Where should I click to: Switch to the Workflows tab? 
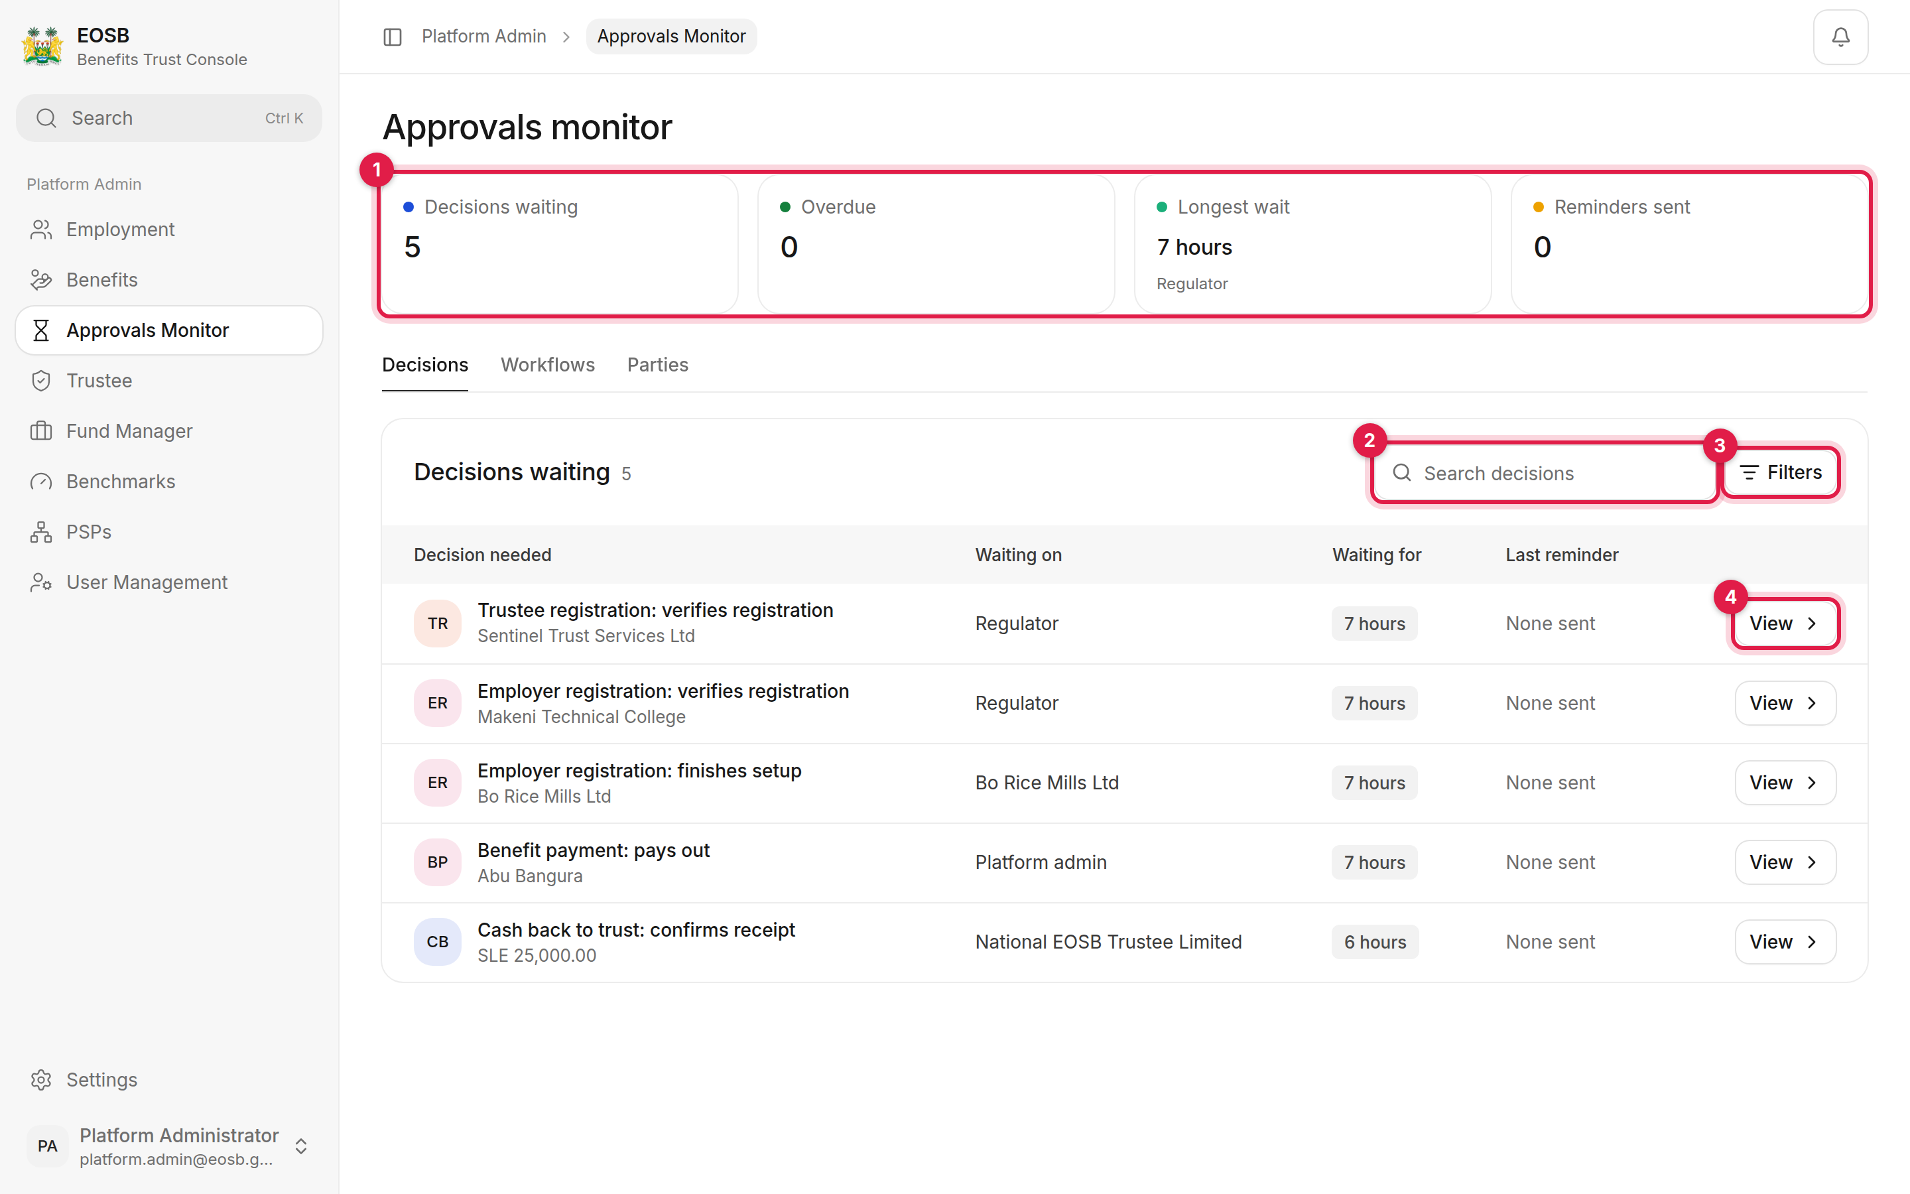click(548, 365)
